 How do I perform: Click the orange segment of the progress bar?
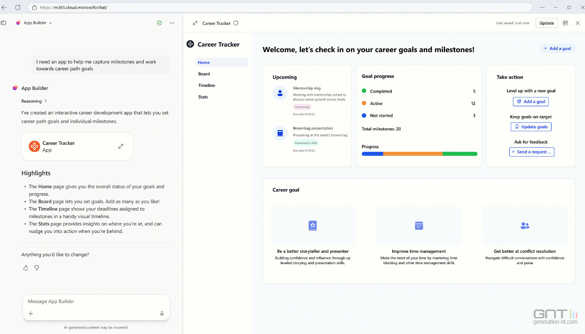412,154
